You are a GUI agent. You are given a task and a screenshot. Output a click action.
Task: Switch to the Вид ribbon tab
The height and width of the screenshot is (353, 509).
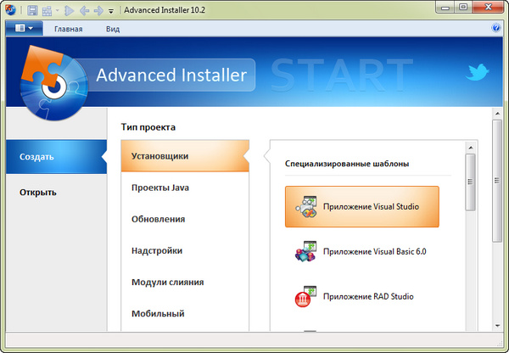pyautogui.click(x=113, y=28)
